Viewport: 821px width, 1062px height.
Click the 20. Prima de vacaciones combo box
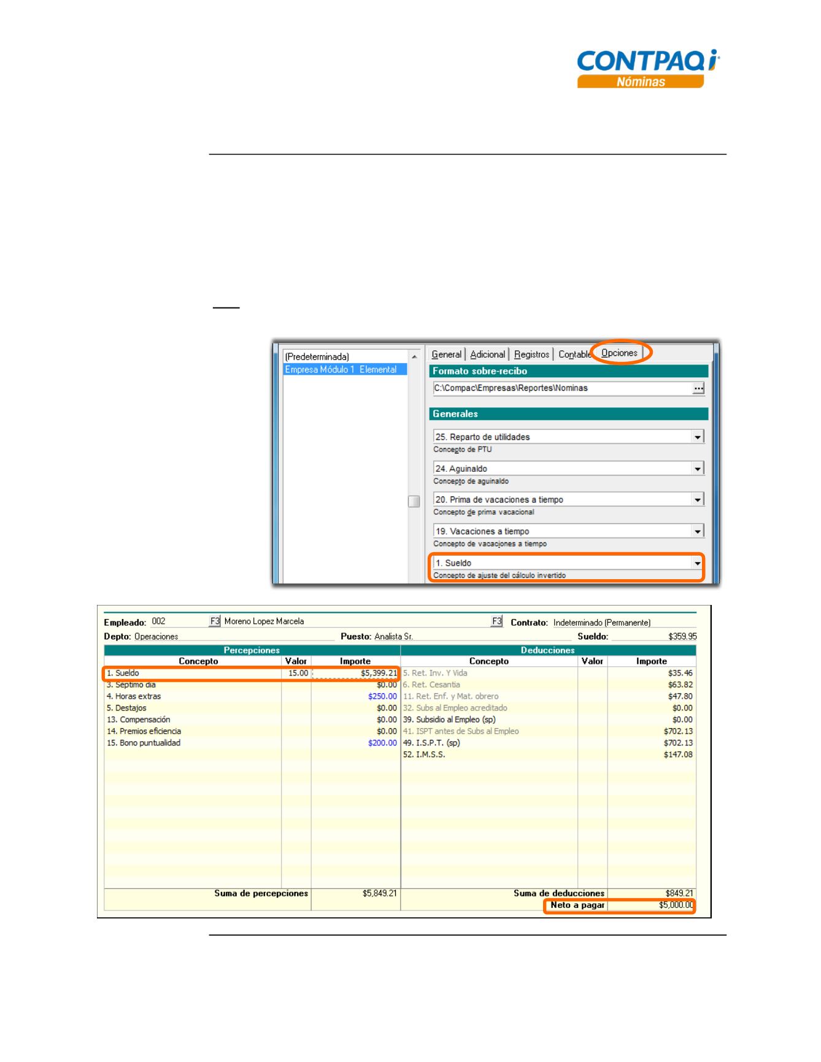coord(569,499)
